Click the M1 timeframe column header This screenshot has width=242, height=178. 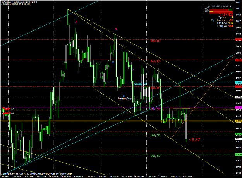209,7
